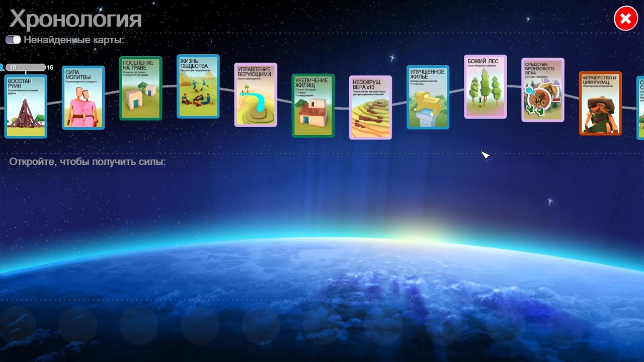Open the Средства бронзового века card
Viewport: 644px width, 362px height.
coord(542,90)
